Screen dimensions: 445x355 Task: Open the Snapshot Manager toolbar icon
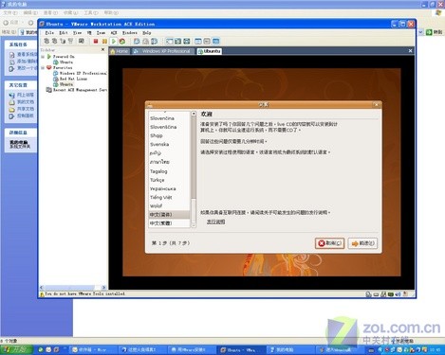[x=155, y=41]
